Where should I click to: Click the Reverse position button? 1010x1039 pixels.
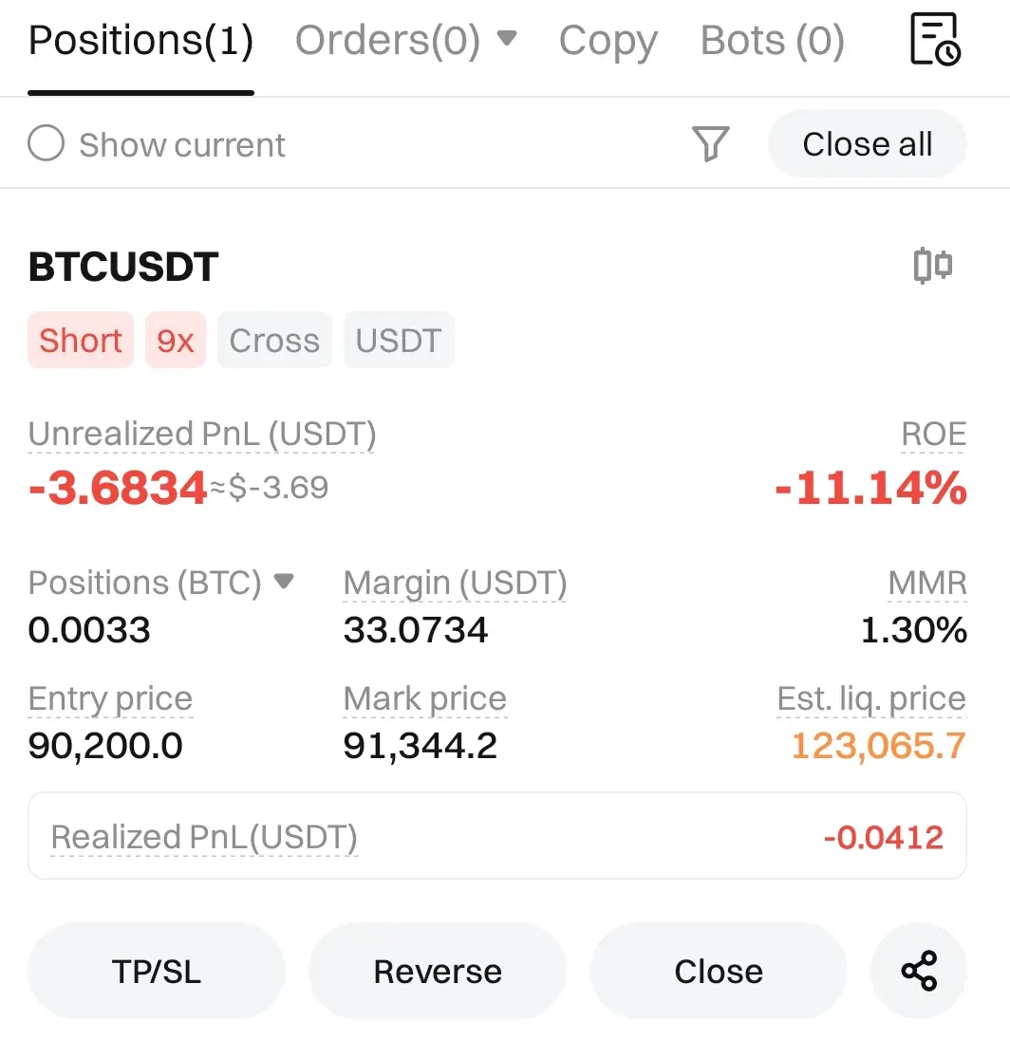tap(438, 971)
